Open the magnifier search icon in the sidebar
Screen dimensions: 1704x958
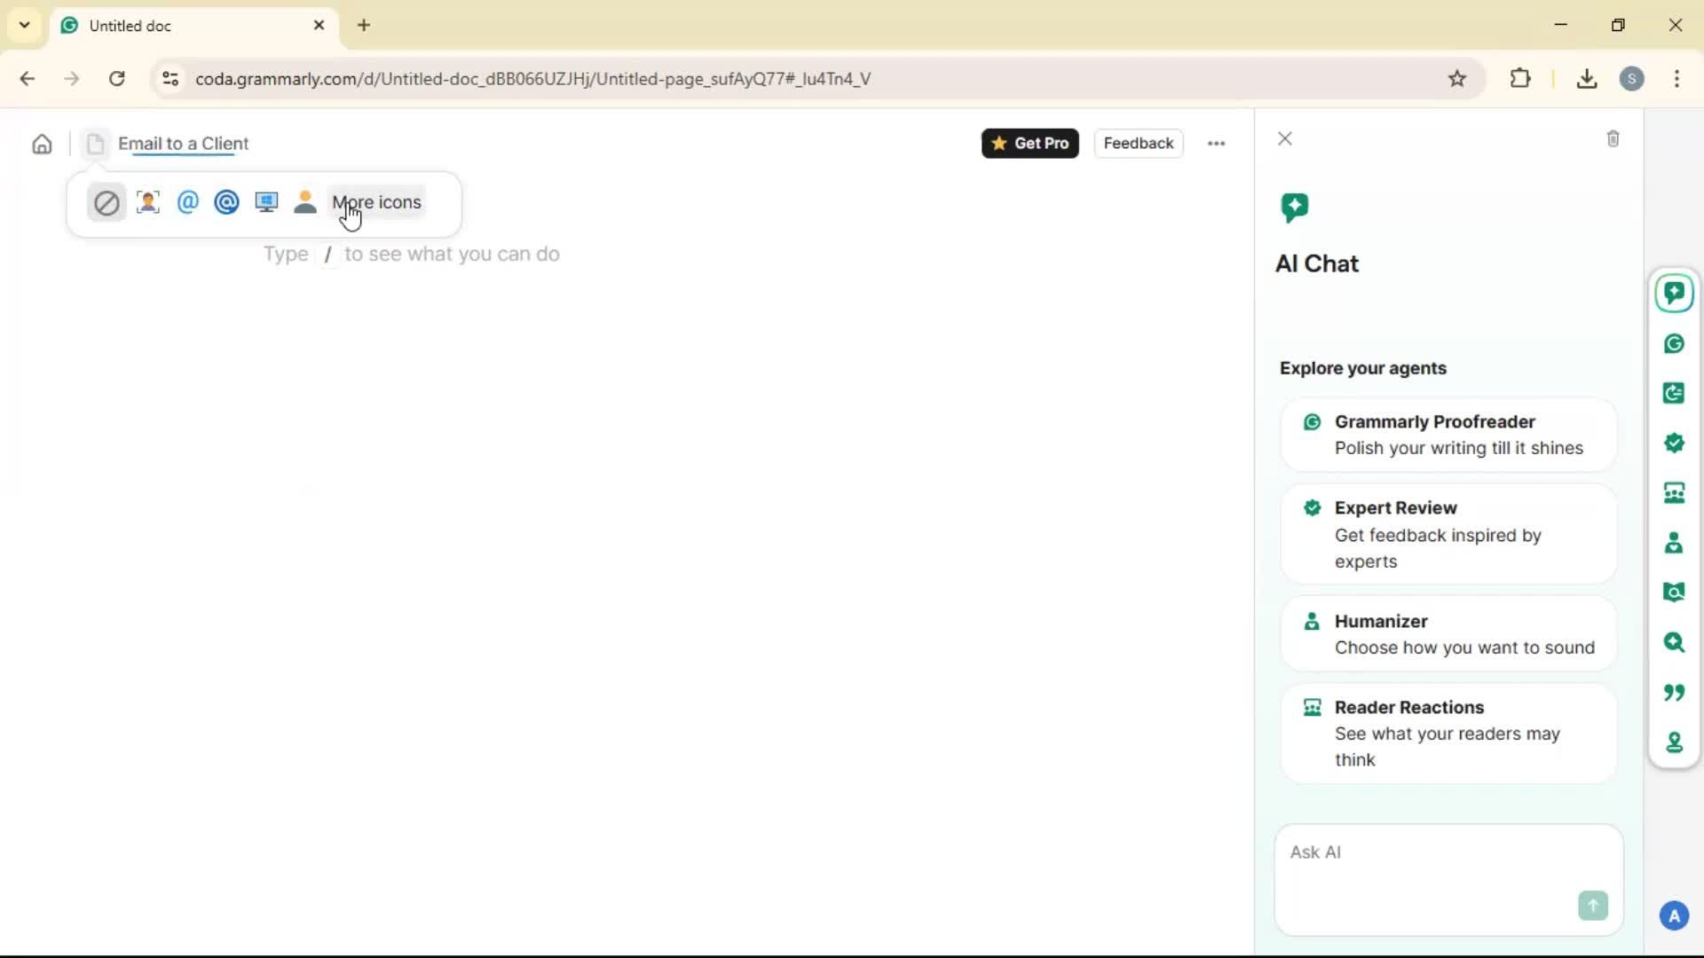point(1674,642)
